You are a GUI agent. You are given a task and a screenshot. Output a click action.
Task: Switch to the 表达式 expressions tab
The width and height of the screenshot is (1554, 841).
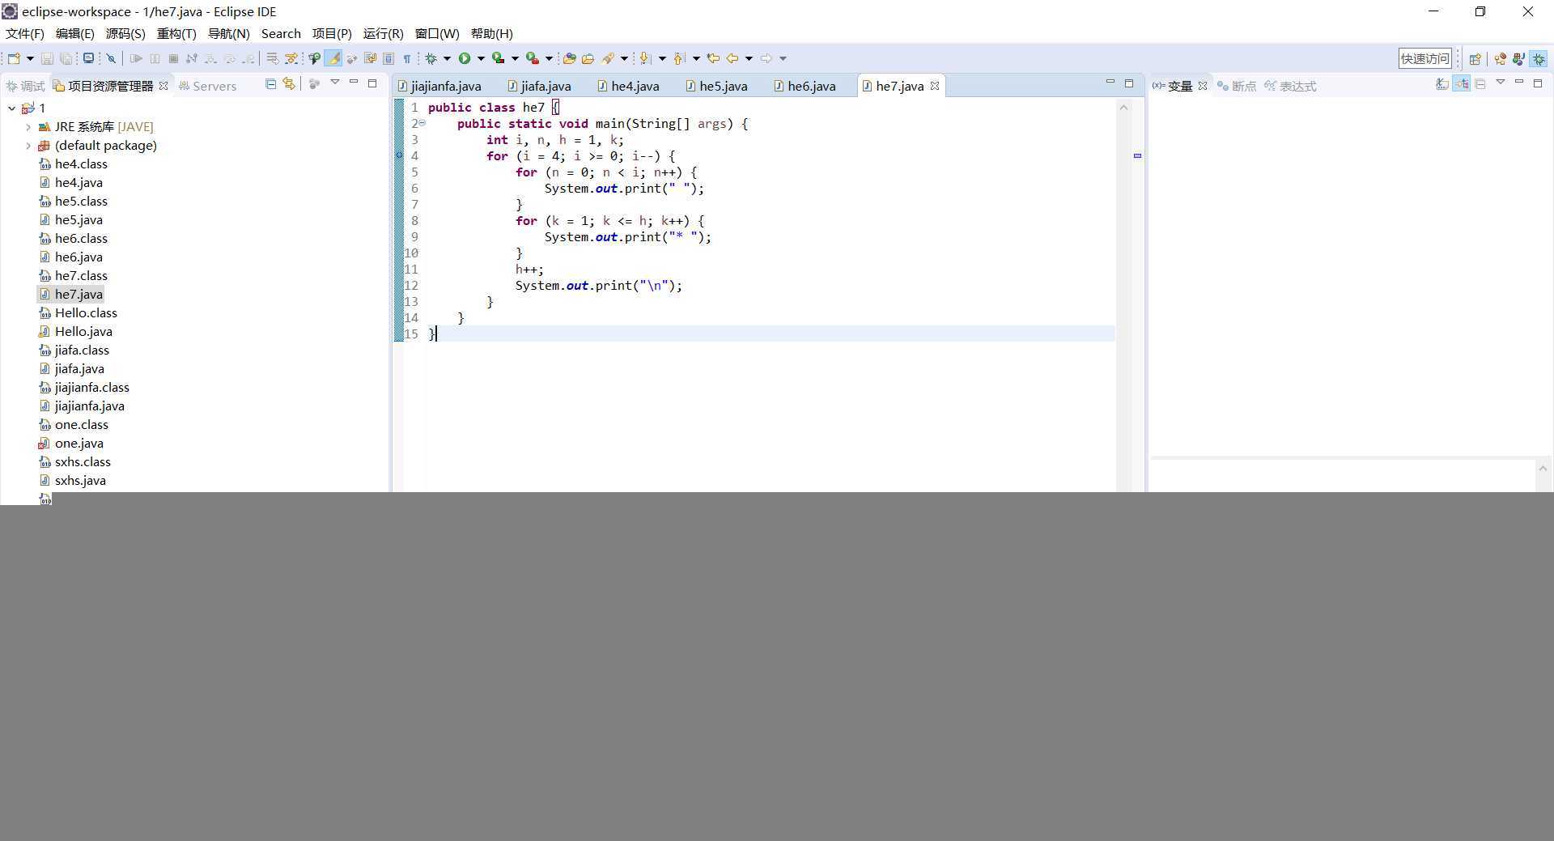[x=1290, y=86]
